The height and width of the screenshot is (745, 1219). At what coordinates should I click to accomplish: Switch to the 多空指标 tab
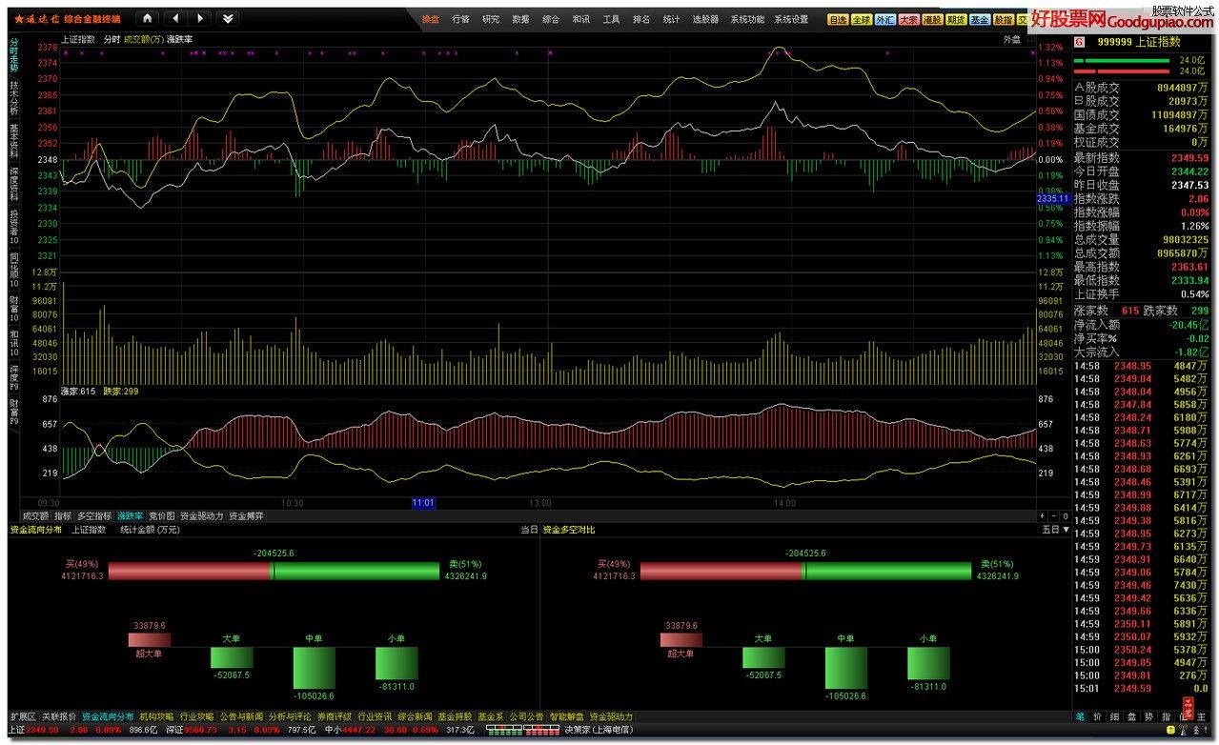pos(94,515)
